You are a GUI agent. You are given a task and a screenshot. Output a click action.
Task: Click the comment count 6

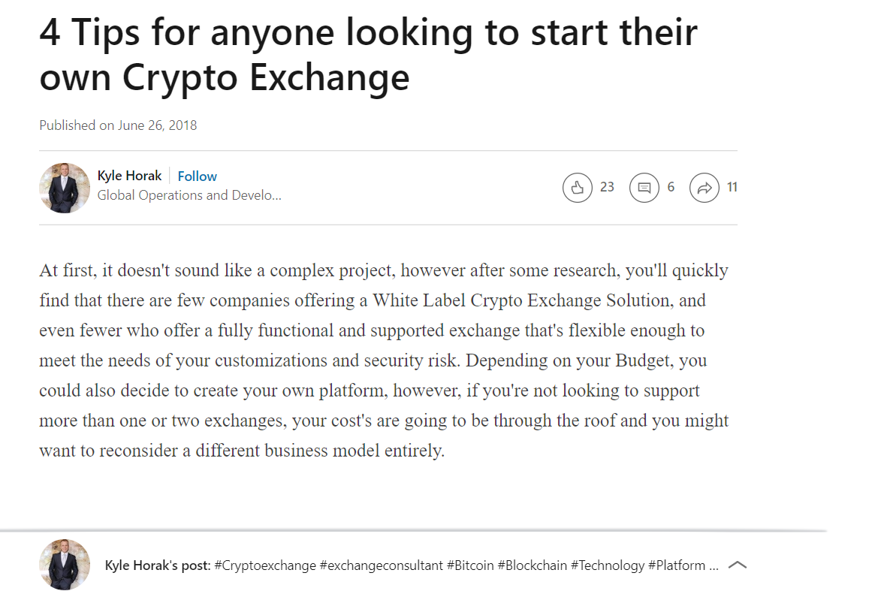(x=671, y=187)
